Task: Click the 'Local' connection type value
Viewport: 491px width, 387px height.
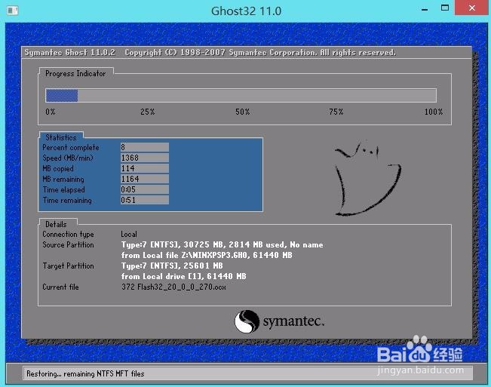Action: [x=129, y=234]
